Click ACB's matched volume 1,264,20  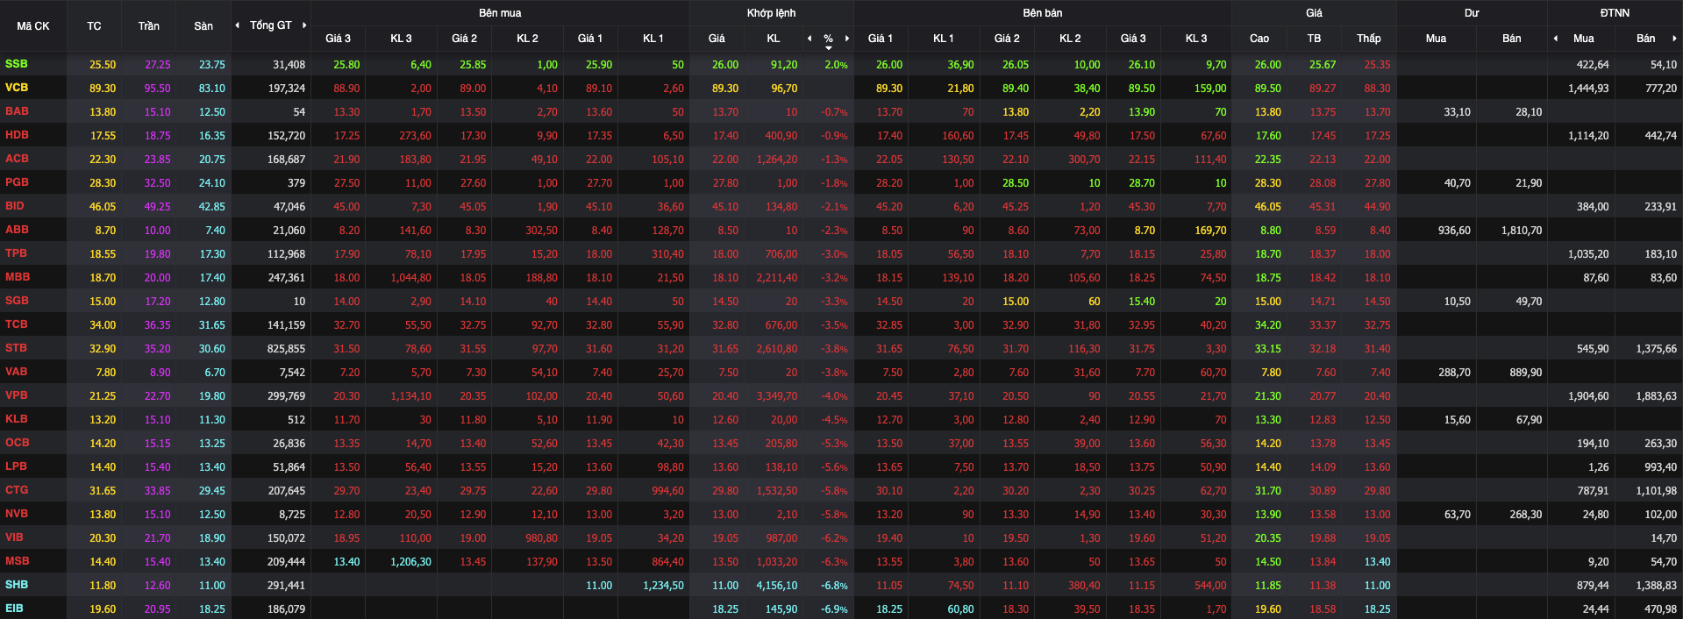[x=777, y=160]
